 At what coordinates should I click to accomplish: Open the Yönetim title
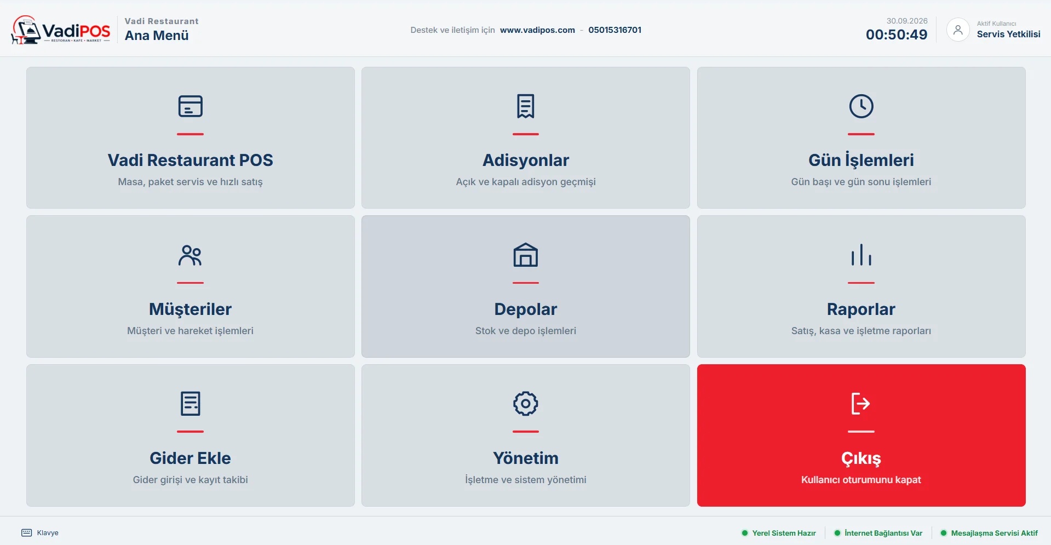click(x=526, y=458)
